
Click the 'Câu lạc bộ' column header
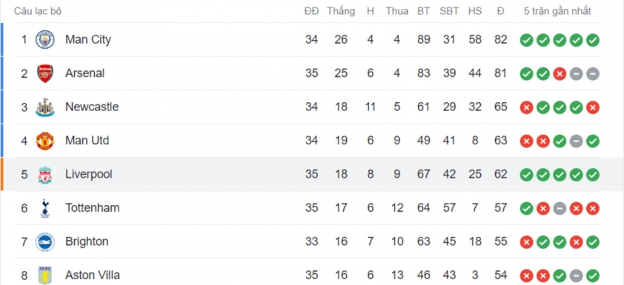coord(37,12)
